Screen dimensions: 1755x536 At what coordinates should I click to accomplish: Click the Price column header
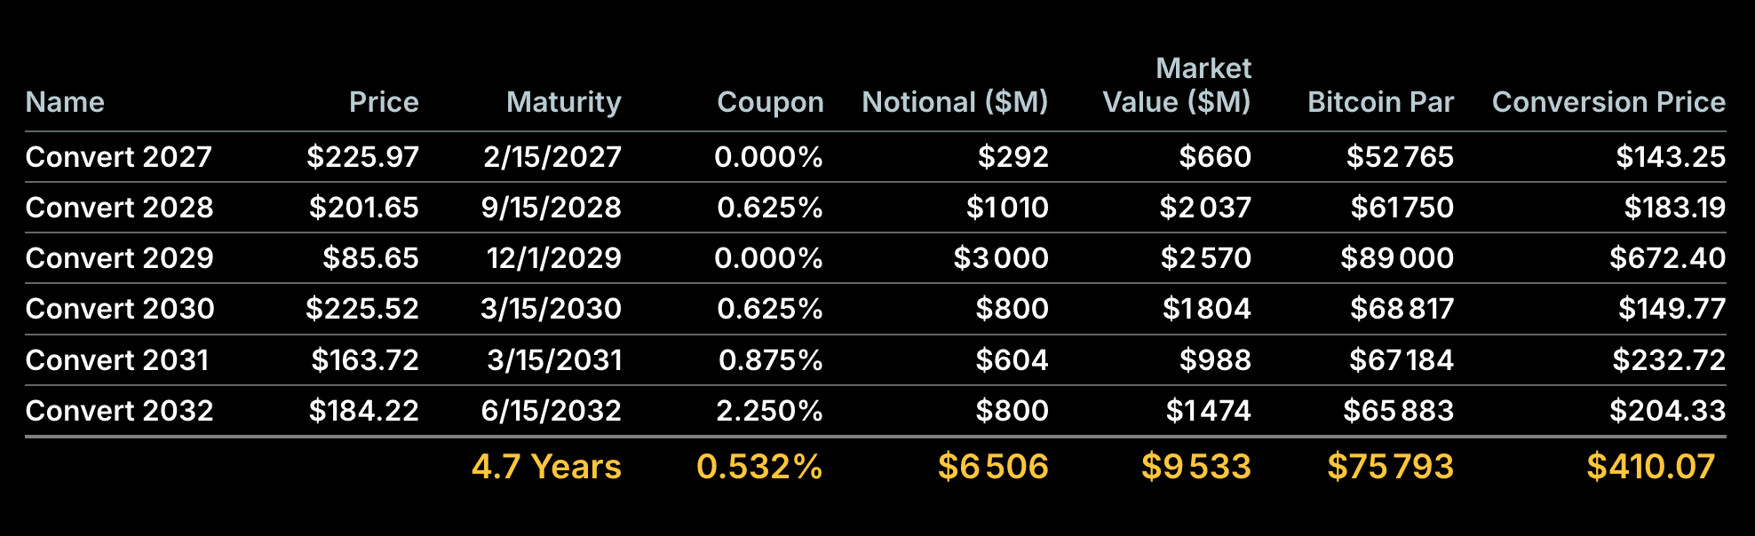tap(383, 102)
